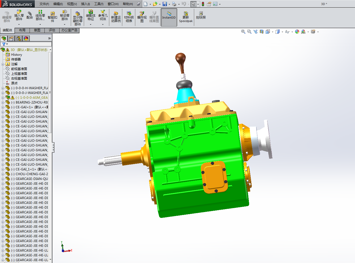Screen dimensions: 355x263
Task: Open View Orientation dropdown arrow
Action: pyautogui.click(x=272, y=32)
